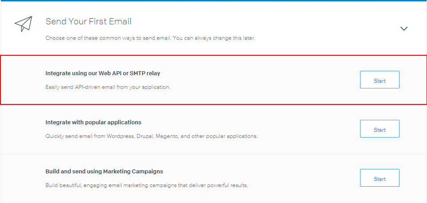This screenshot has height=203, width=427.
Task: Select the Integrate with popular applications title
Action: [93, 122]
